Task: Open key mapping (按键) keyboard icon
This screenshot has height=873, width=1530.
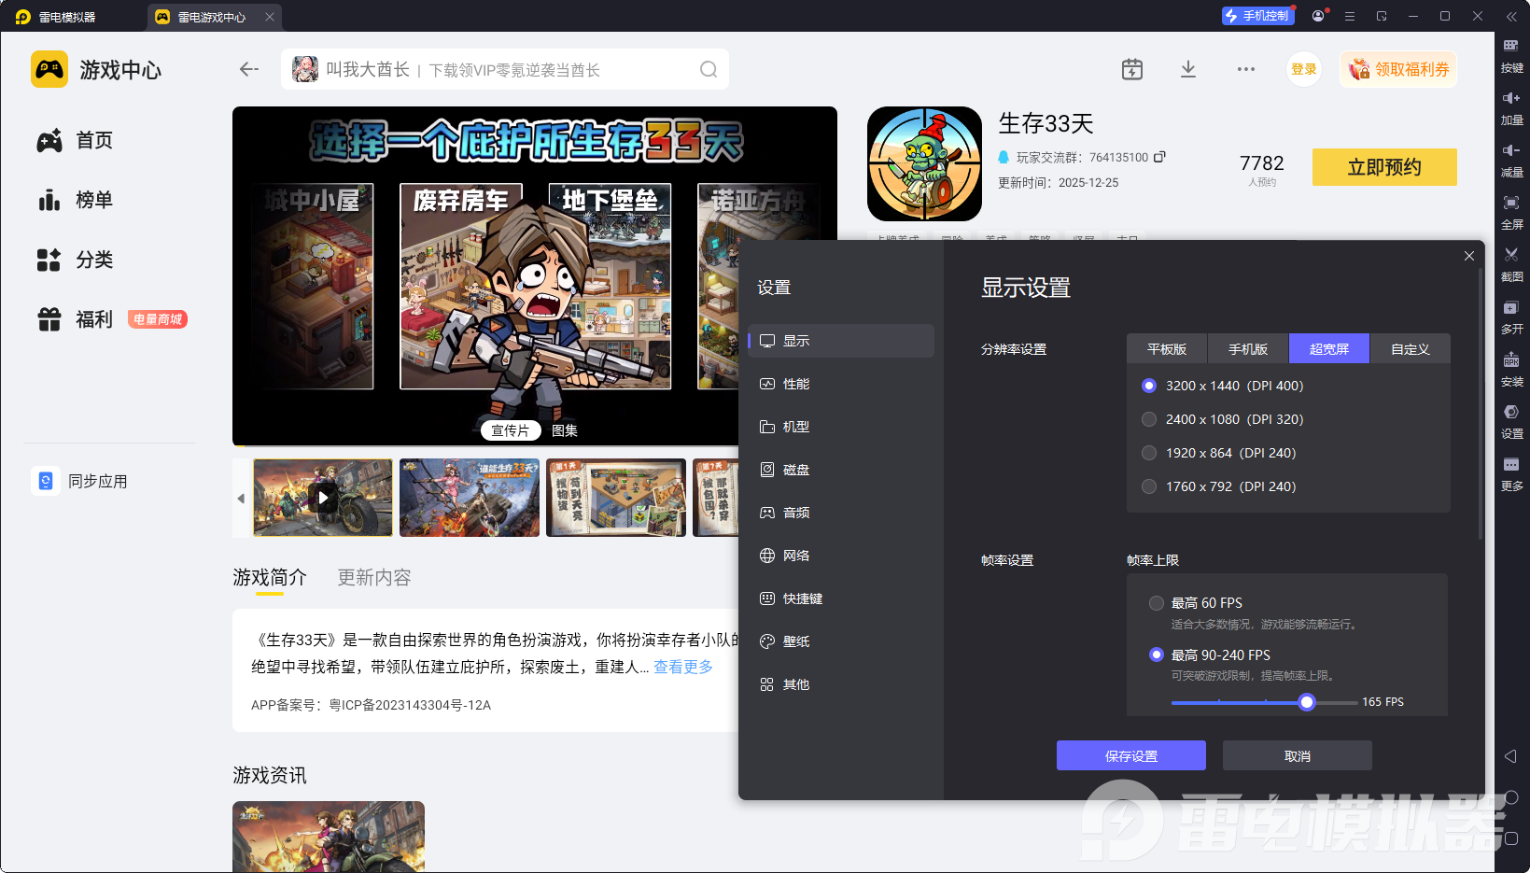Action: [1510, 46]
